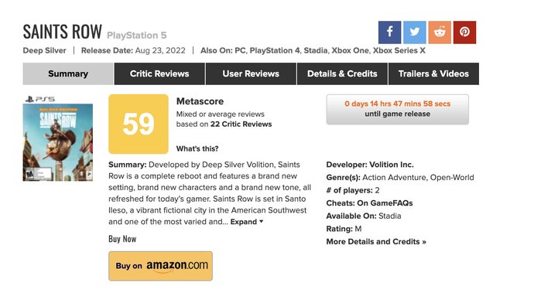Click the yellow 59 Metascore box
Screen dimensions: 534x286
coord(139,124)
